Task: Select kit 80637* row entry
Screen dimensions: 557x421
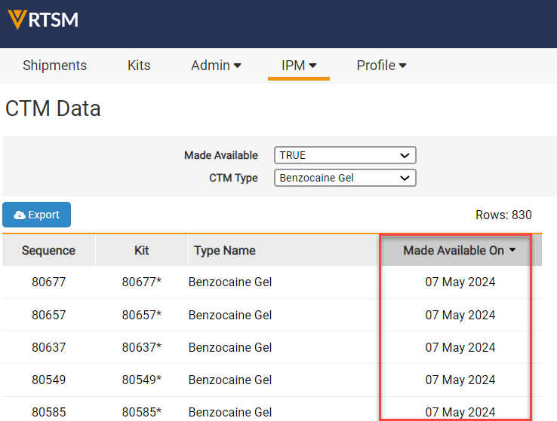Action: (141, 347)
